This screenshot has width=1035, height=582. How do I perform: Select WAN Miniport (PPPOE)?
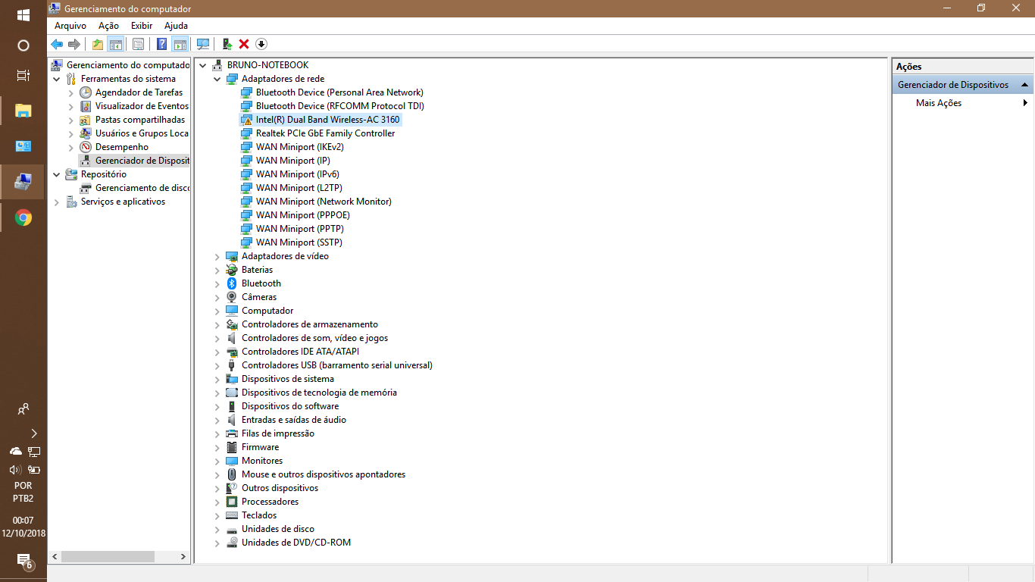303,215
